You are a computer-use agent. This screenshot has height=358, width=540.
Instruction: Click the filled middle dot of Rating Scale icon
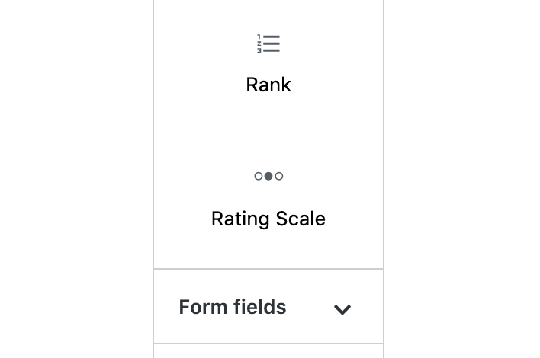[268, 176]
